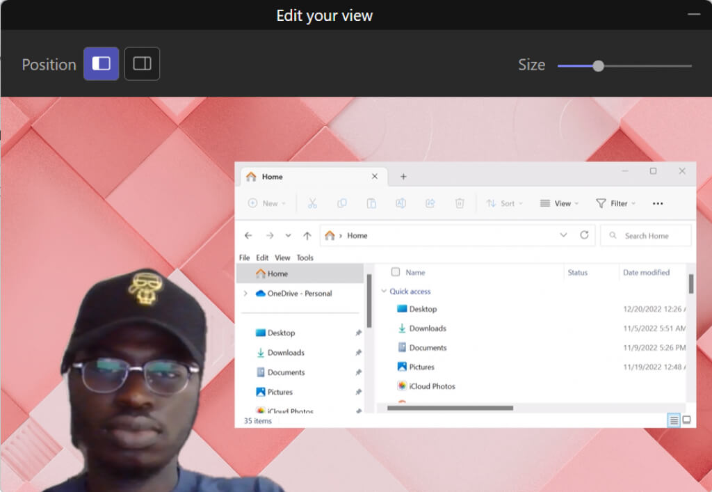The height and width of the screenshot is (492, 712).
Task: Select Desktop in the navigation pane
Action: 275,333
